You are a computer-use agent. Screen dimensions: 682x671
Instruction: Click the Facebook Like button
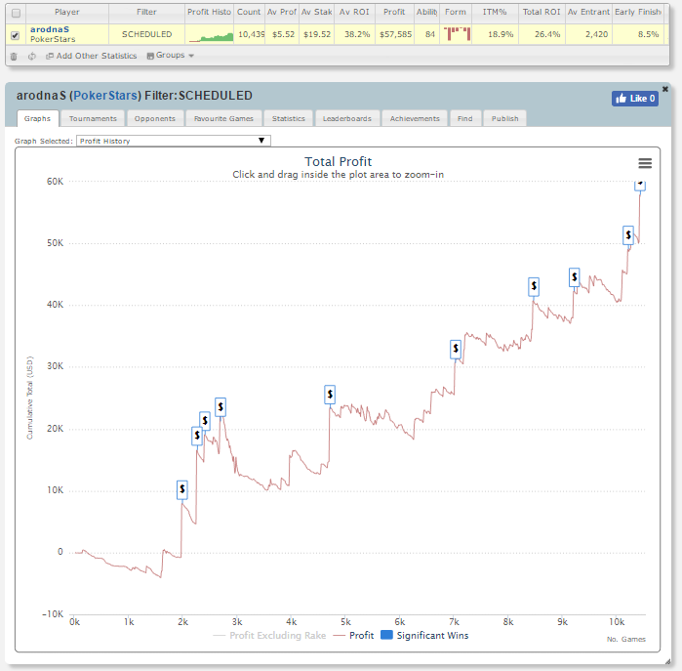634,99
